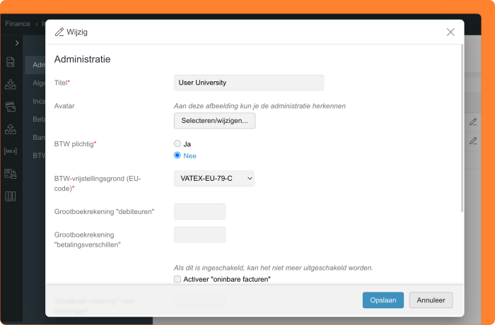Select Ja for BTW plichtig
Image resolution: width=495 pixels, height=325 pixels.
point(177,143)
